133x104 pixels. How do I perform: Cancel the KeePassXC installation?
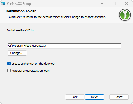(119, 97)
